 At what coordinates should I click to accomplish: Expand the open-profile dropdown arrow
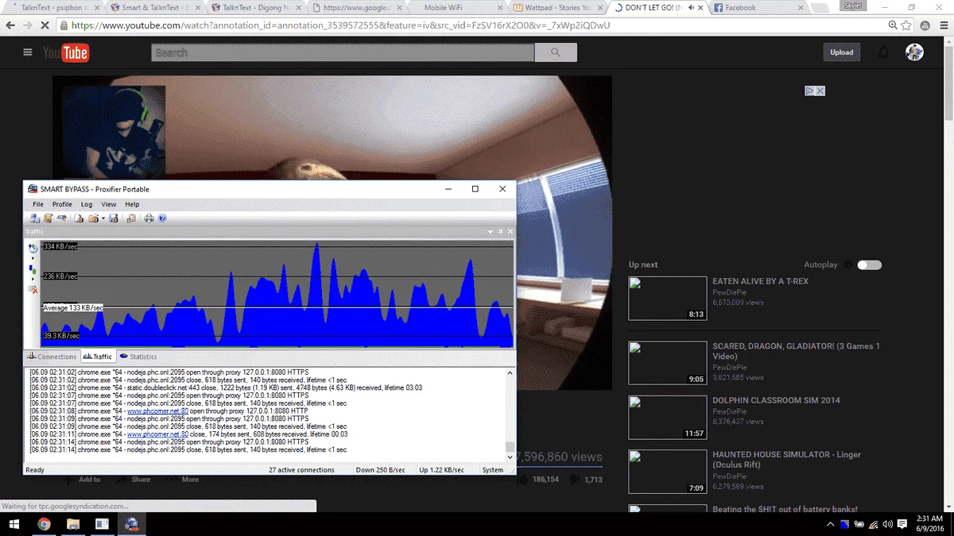pyautogui.click(x=103, y=218)
